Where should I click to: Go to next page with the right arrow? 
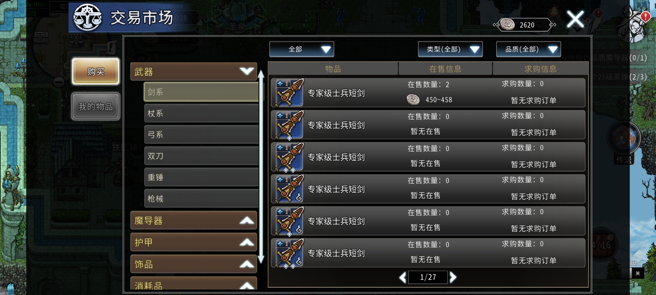(x=453, y=277)
